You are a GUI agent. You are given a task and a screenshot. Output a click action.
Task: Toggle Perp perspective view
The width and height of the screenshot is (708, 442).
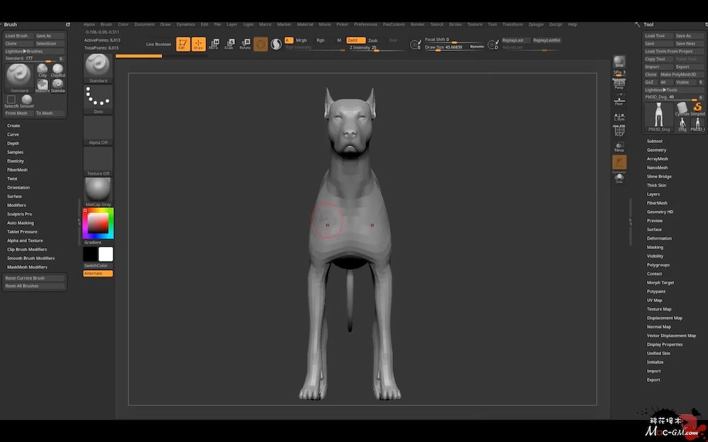tap(619, 83)
